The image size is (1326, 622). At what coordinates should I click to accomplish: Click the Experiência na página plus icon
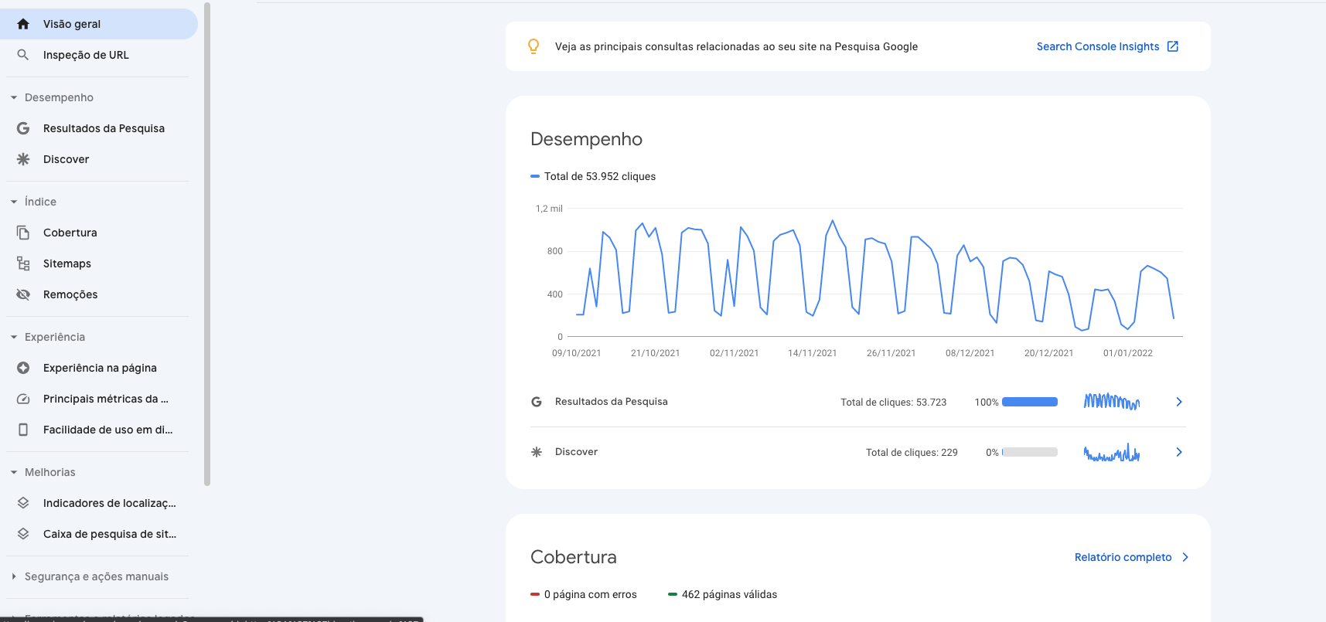pos(23,368)
